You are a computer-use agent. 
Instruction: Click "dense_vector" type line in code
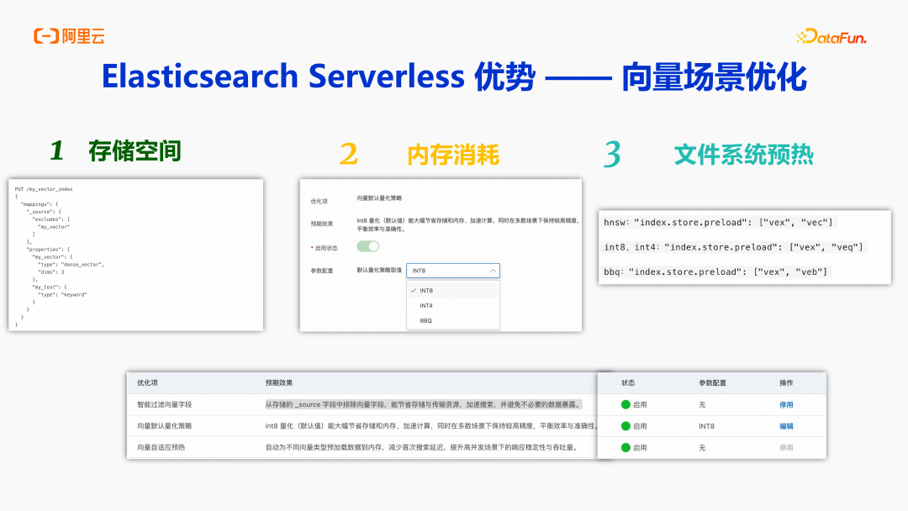pos(71,265)
